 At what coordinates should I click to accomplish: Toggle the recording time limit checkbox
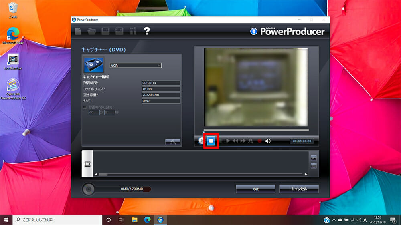click(x=85, y=107)
